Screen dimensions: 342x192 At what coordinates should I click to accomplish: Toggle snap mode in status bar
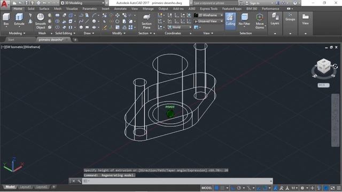222,188
